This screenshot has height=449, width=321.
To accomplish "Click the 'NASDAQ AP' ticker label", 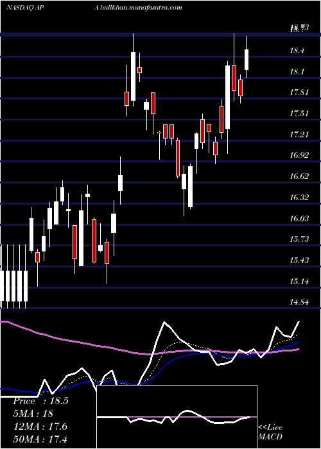I will (25, 8).
